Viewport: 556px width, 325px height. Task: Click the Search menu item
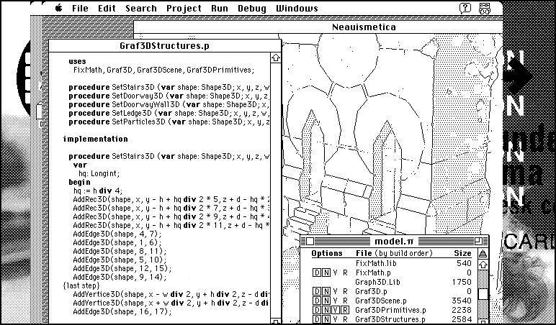[x=141, y=9]
